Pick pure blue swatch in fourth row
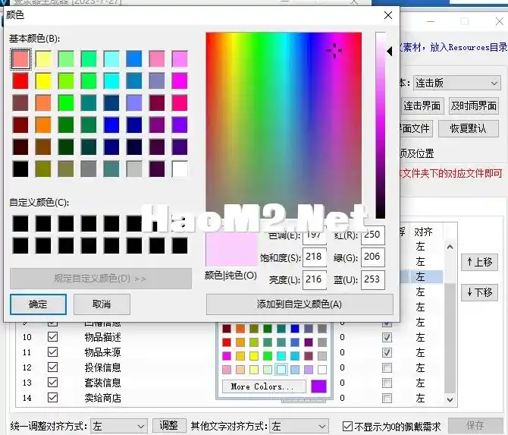 111,125
